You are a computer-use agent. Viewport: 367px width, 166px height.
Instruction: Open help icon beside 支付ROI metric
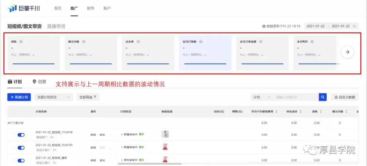(x=312, y=42)
